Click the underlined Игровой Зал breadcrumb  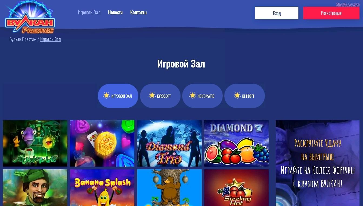click(x=51, y=39)
